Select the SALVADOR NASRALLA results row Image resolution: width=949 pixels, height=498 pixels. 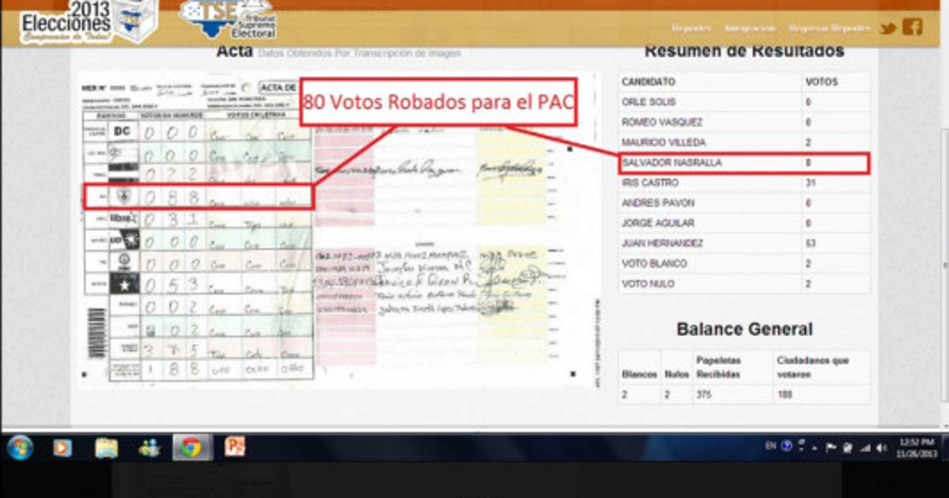pos(743,163)
